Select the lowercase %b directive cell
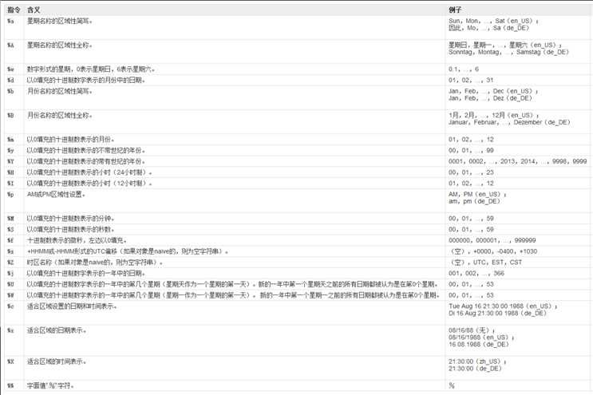The image size is (593, 395). [x=10, y=91]
